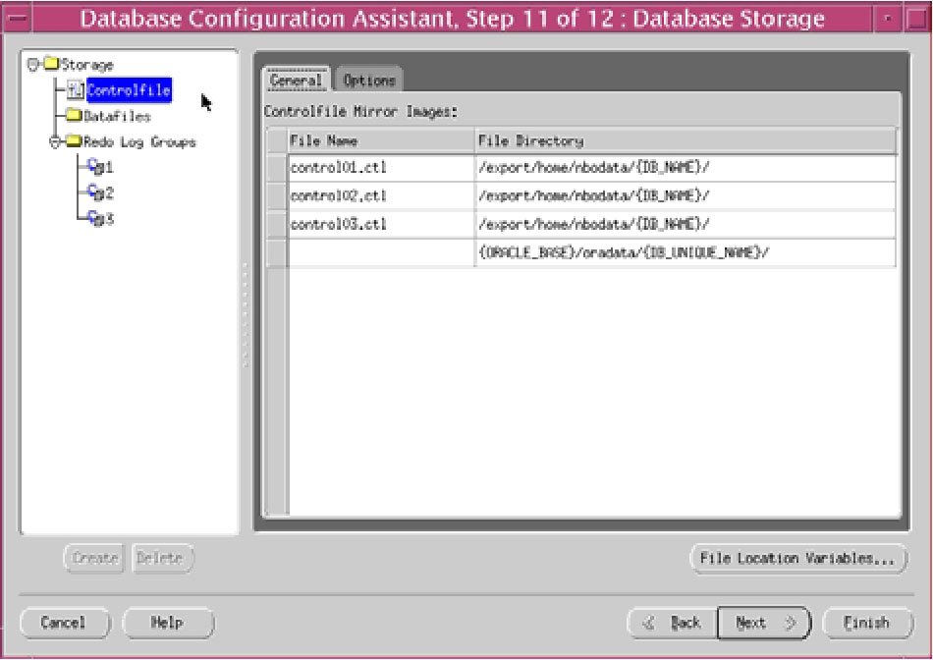Minimize the Database Configuration Assistant window

[888, 19]
